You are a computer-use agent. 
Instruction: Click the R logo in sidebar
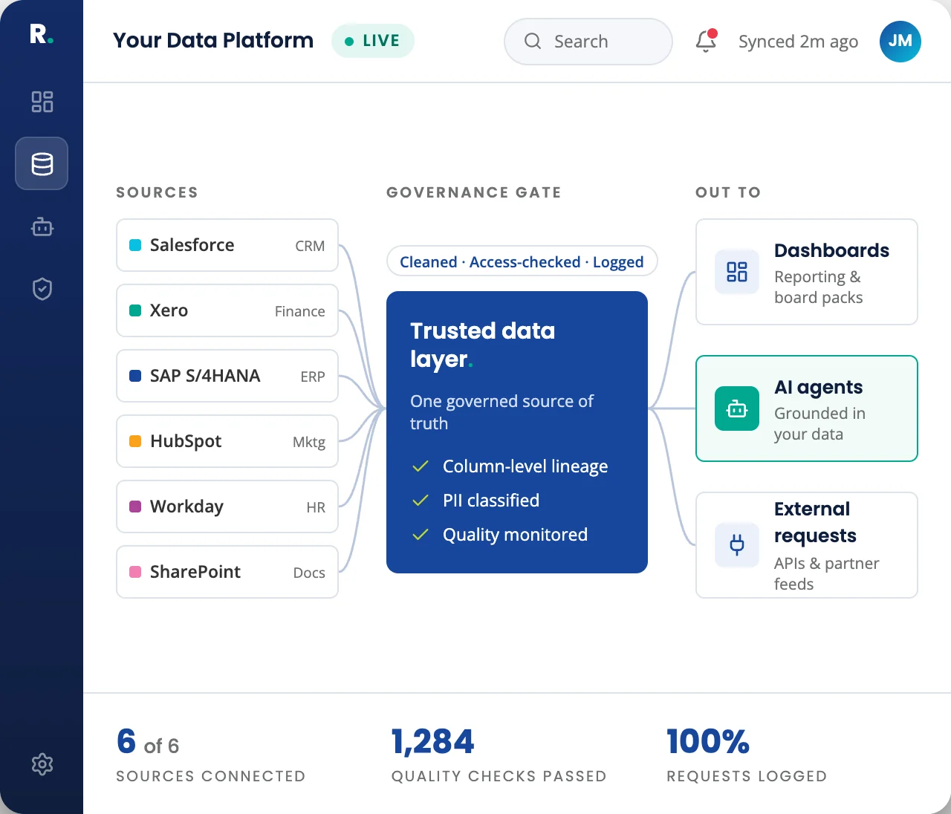(x=41, y=34)
